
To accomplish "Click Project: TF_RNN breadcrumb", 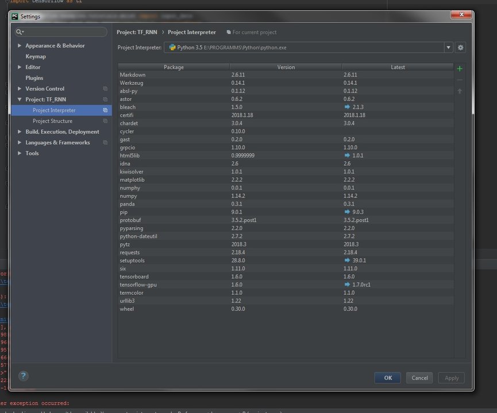I will pos(137,32).
